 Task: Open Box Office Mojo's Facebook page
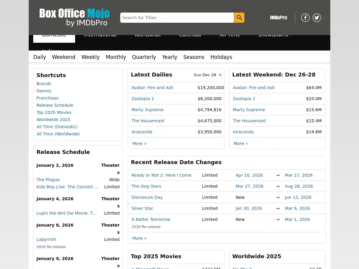click(305, 18)
